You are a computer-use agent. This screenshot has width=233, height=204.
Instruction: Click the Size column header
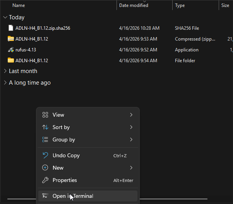point(225,5)
